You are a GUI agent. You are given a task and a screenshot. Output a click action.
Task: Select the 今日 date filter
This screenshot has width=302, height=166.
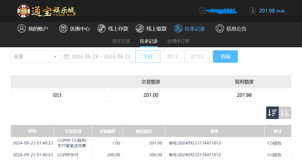[x=147, y=56]
